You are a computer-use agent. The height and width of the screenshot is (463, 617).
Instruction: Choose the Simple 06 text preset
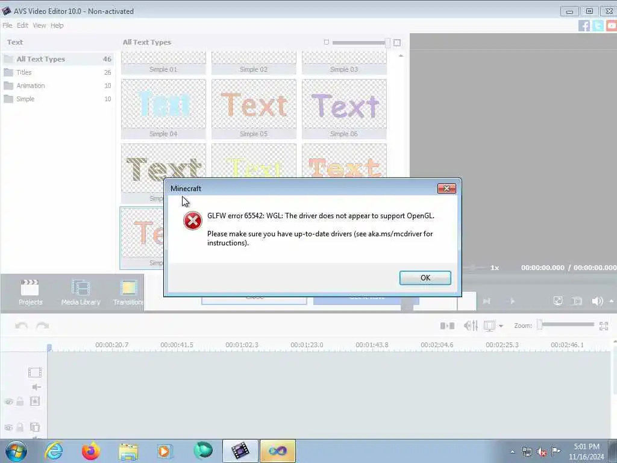point(344,109)
